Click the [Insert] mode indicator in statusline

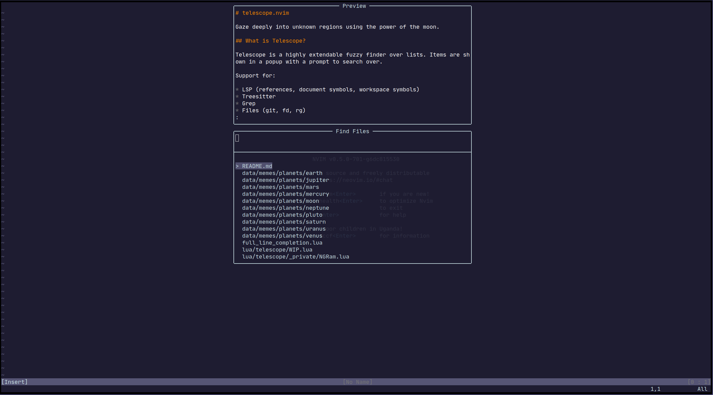[15, 382]
